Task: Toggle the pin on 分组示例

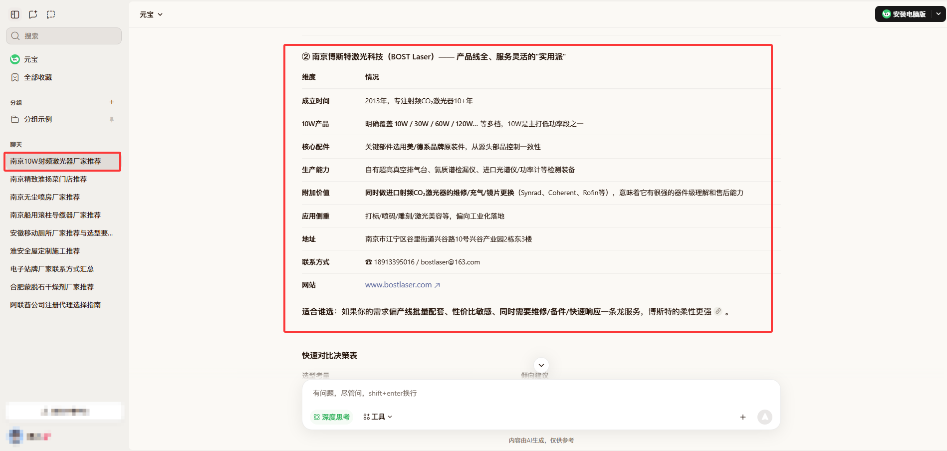Action: pyautogui.click(x=112, y=119)
